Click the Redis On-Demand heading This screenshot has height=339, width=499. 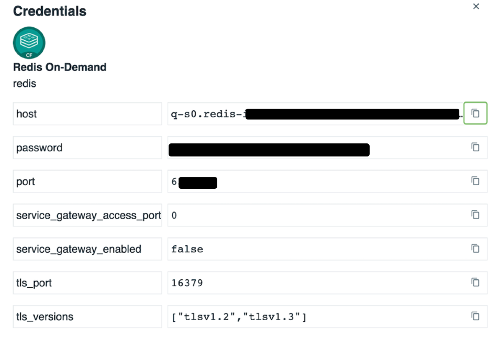click(x=60, y=67)
